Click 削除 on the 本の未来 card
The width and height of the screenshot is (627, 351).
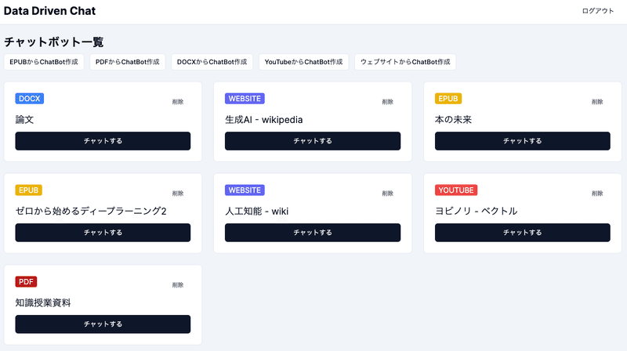click(x=597, y=102)
